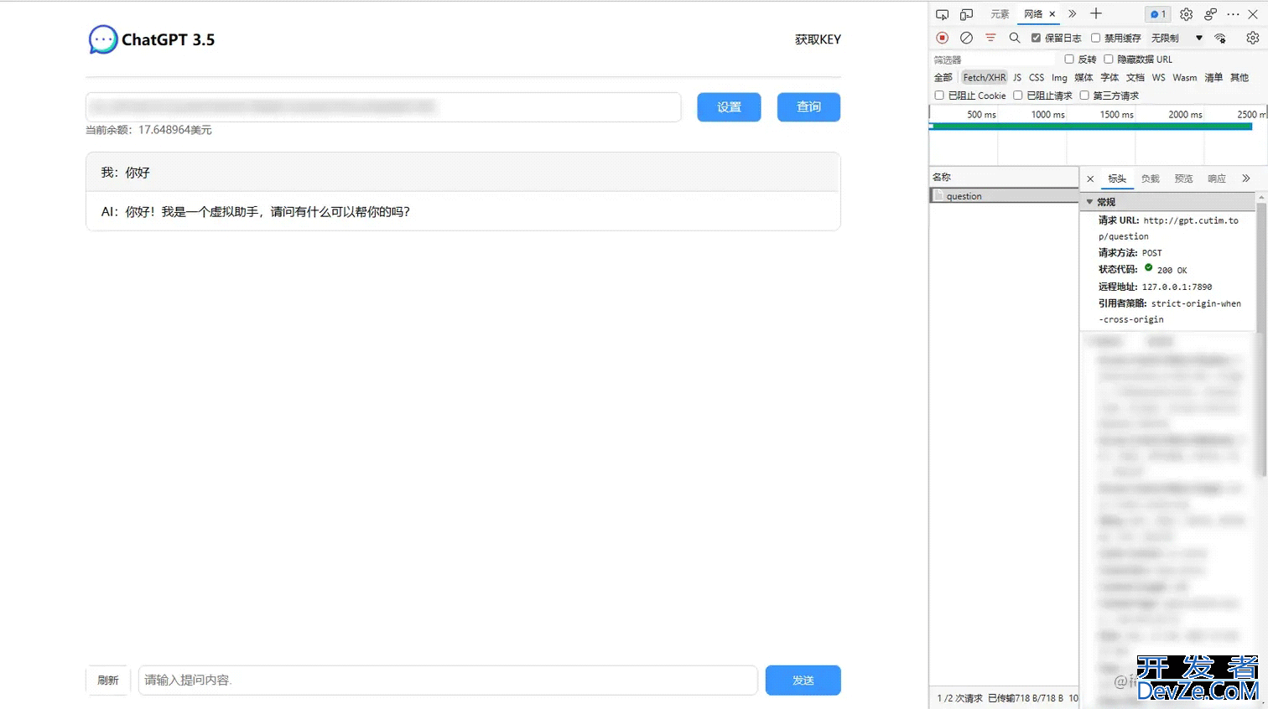The height and width of the screenshot is (709, 1268).
Task: Open the 获取KEY link
Action: 818,39
